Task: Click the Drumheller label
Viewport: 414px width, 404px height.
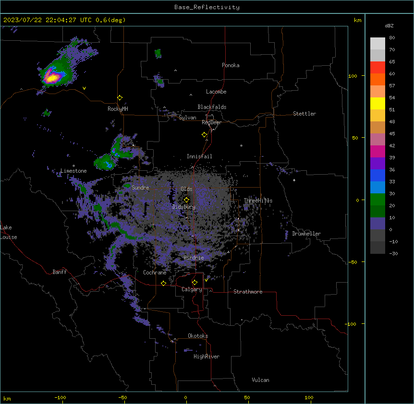Action: (x=306, y=234)
